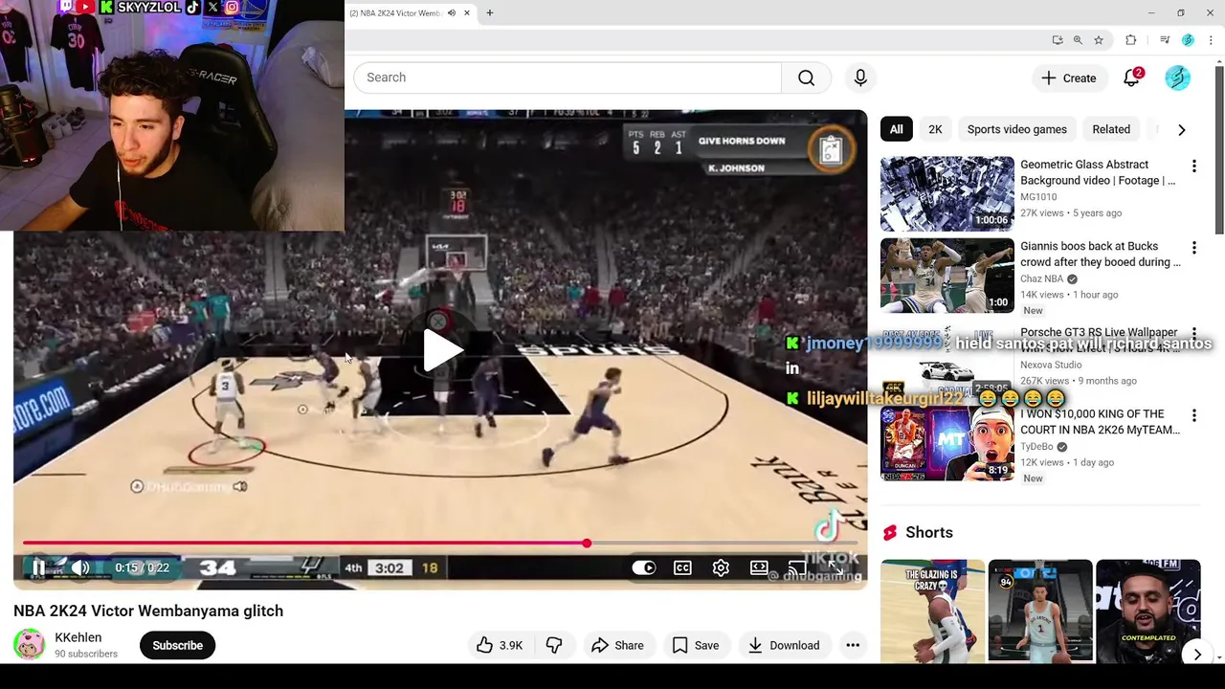Focus the YouTube search field

pos(568,78)
